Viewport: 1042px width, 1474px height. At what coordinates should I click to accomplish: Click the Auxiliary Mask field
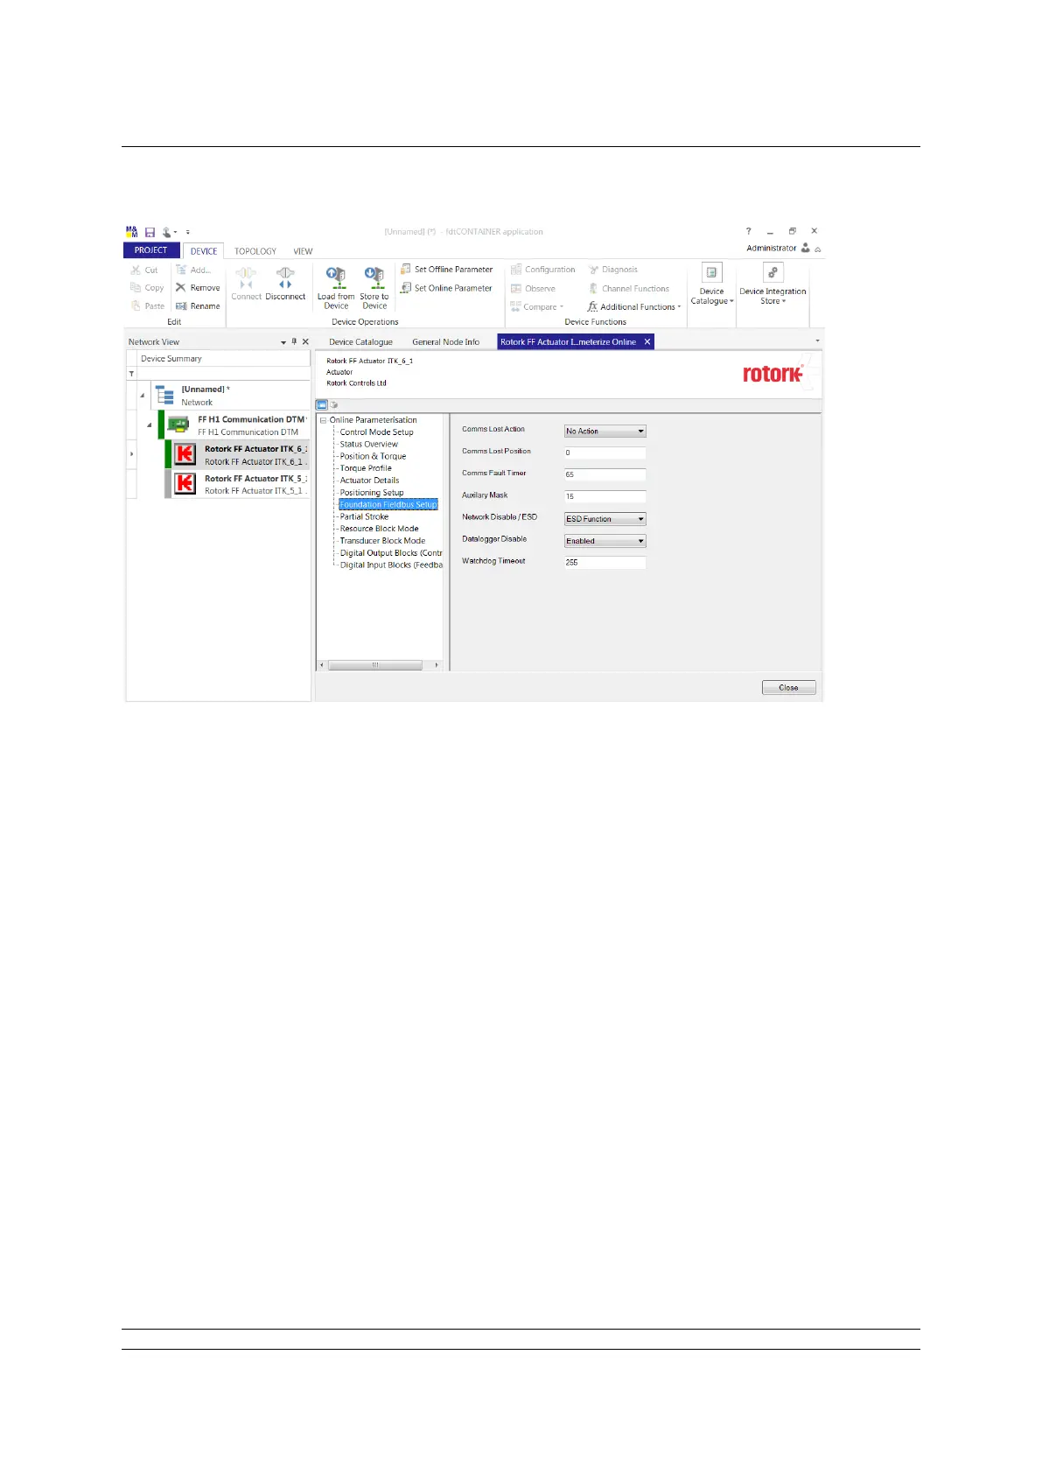(x=605, y=496)
